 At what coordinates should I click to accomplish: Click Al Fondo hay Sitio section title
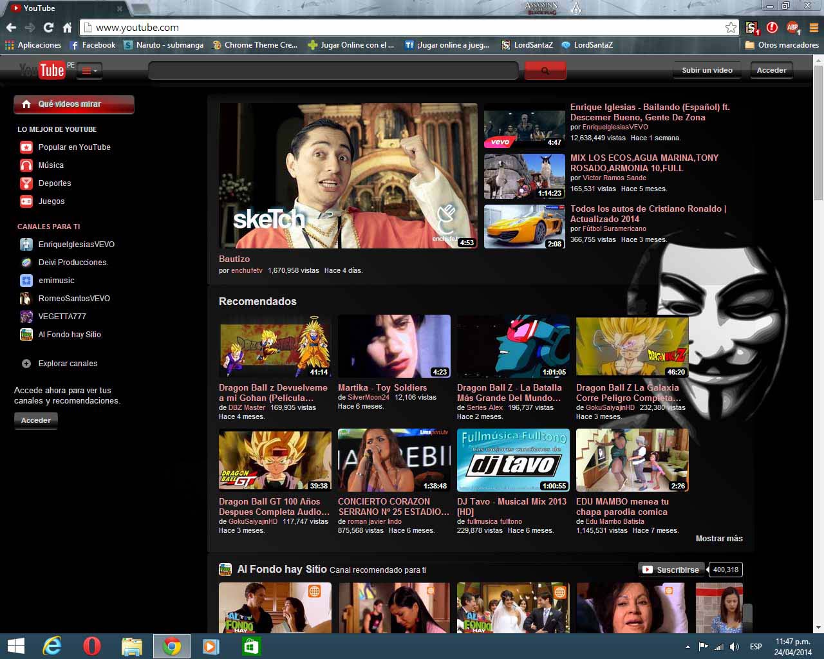pos(282,570)
